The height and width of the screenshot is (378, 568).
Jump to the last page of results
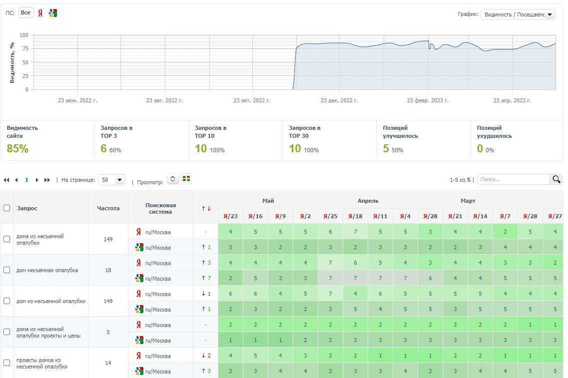47,180
